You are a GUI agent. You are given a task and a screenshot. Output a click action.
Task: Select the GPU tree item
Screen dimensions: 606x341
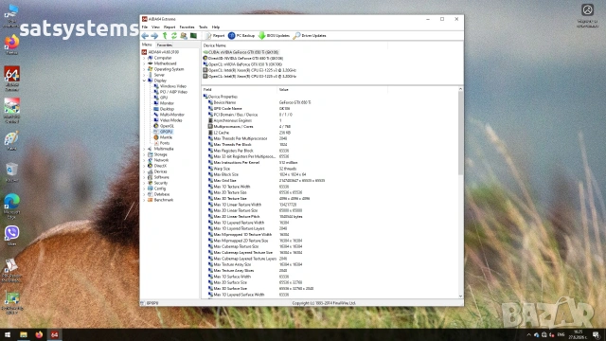pyautogui.click(x=164, y=98)
